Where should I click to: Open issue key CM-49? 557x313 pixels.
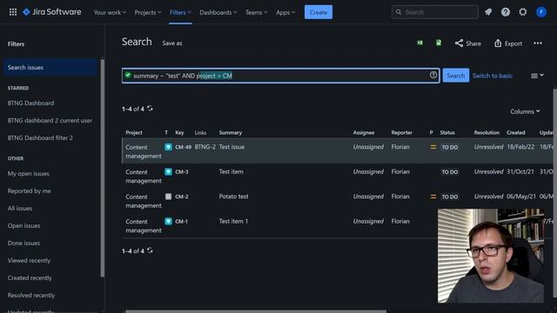click(184, 147)
